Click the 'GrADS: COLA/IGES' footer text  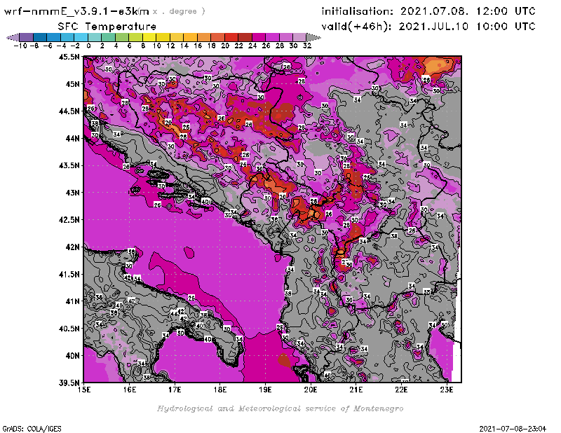pyautogui.click(x=32, y=429)
